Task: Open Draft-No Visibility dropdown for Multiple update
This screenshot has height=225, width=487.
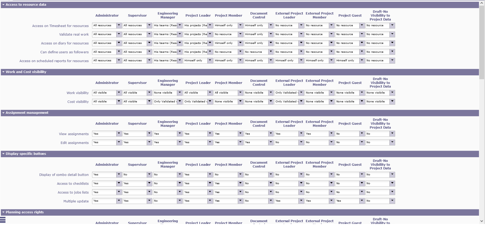Action: 392,201
